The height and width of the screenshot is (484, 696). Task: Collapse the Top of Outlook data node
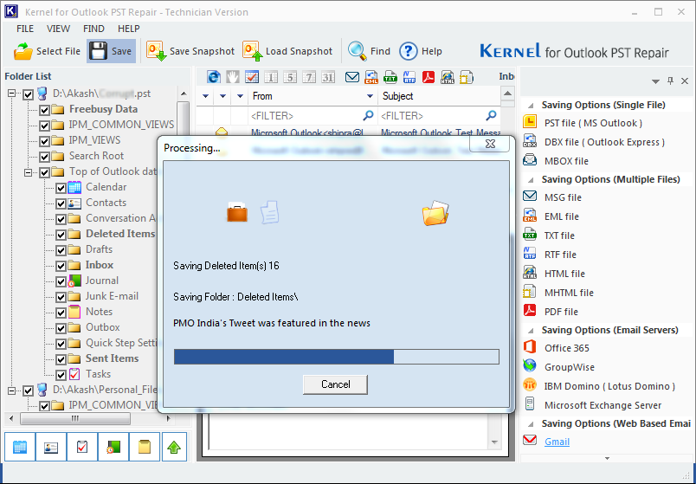[x=28, y=171]
